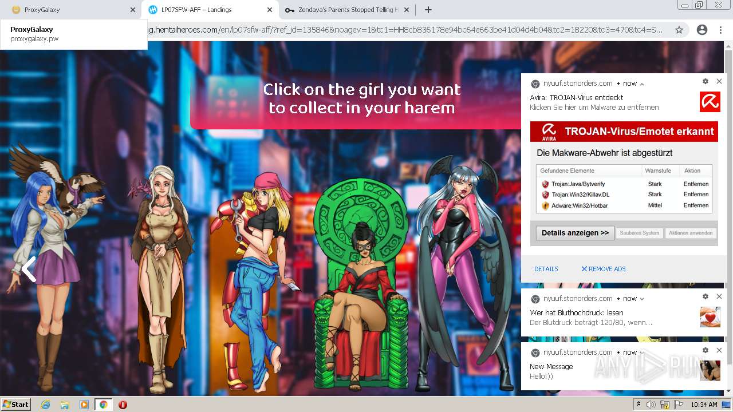Click 'Details anzeigen >>' button
733x412 pixels.
point(576,233)
